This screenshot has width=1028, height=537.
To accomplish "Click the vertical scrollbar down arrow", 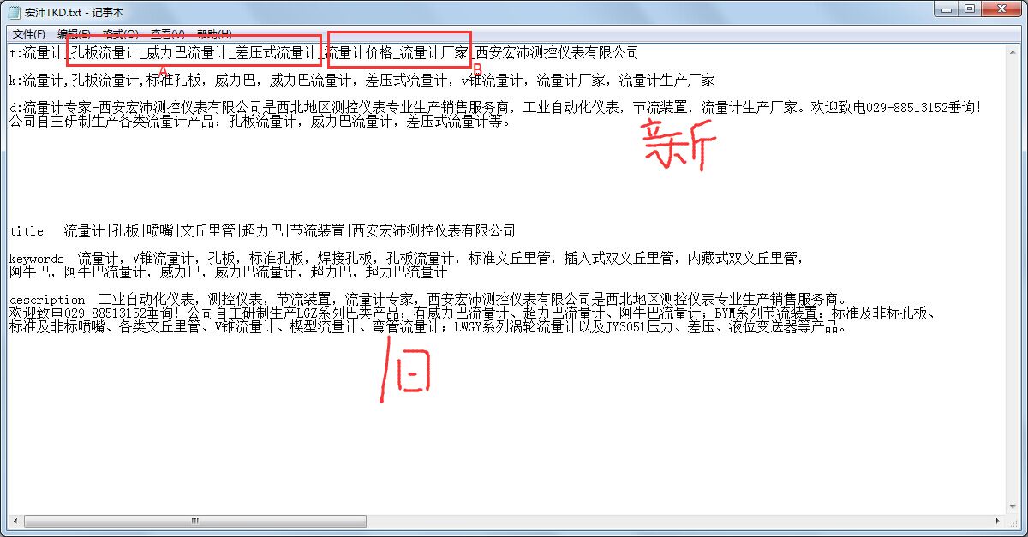I will tap(1013, 506).
